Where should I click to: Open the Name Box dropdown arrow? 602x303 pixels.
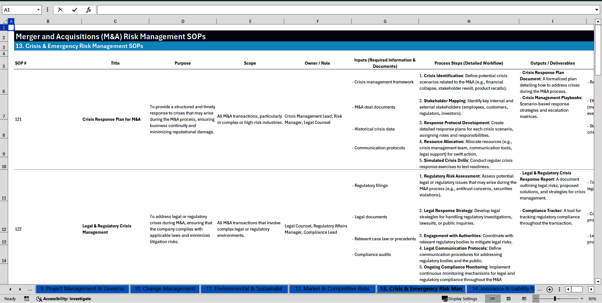coord(38,10)
